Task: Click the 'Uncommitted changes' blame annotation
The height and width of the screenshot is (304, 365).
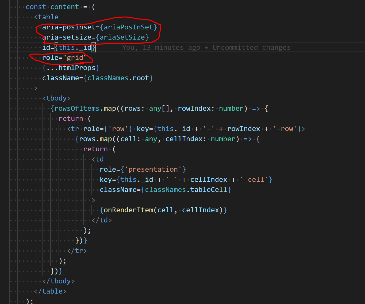Action: (251, 47)
